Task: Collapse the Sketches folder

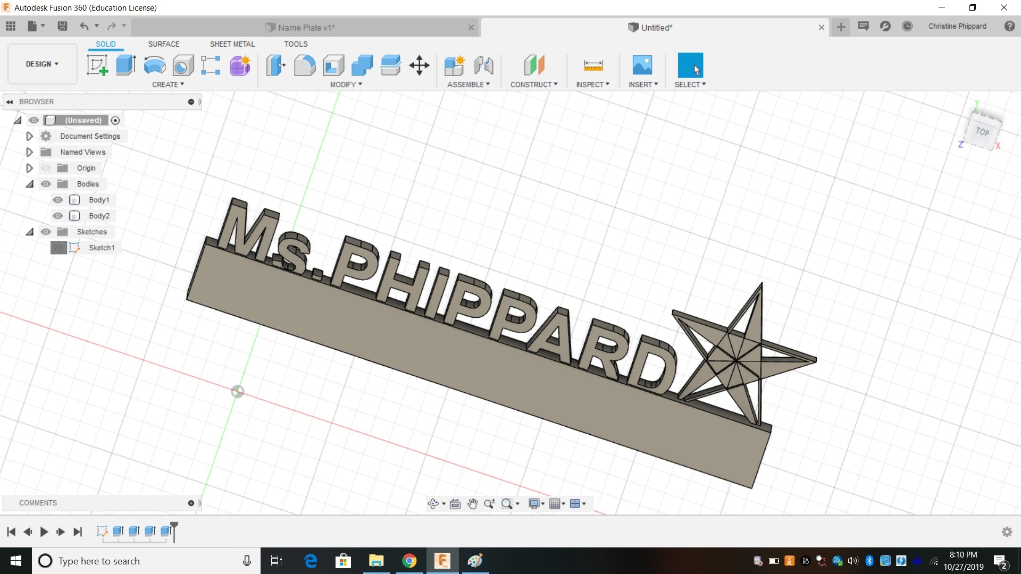Action: click(30, 232)
